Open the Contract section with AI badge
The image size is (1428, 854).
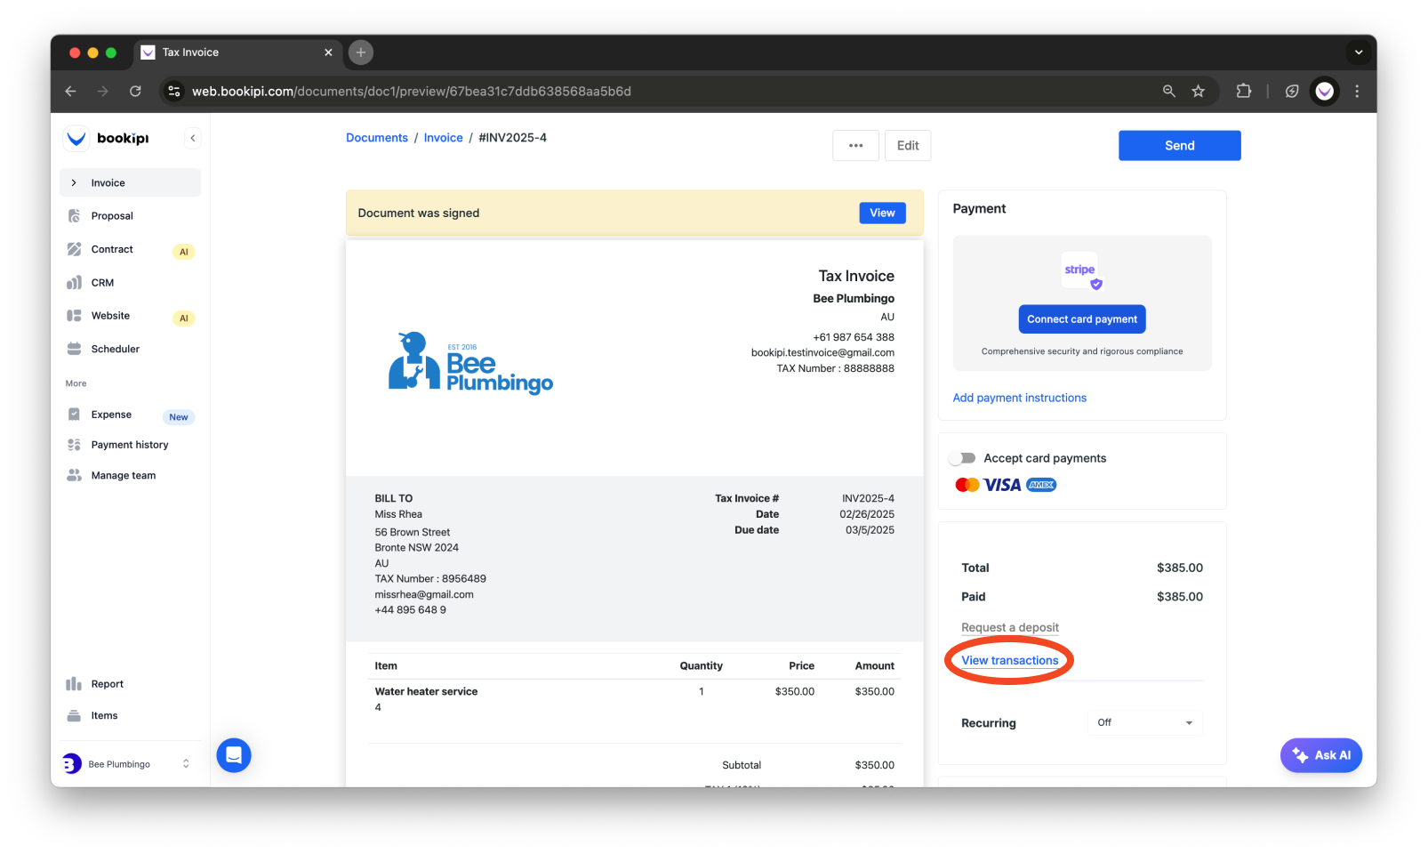(112, 249)
